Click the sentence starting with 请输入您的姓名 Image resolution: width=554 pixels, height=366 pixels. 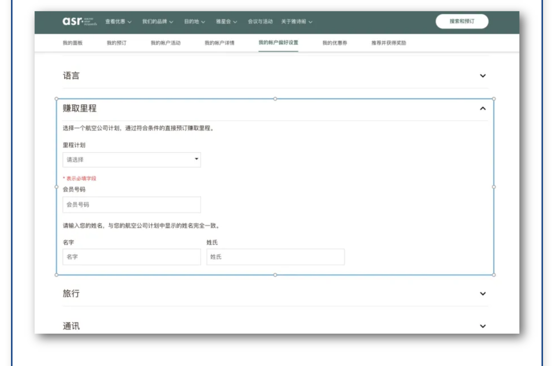[142, 226]
